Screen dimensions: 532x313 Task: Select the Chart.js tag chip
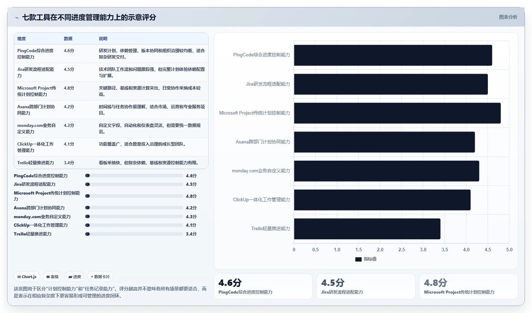click(x=27, y=277)
